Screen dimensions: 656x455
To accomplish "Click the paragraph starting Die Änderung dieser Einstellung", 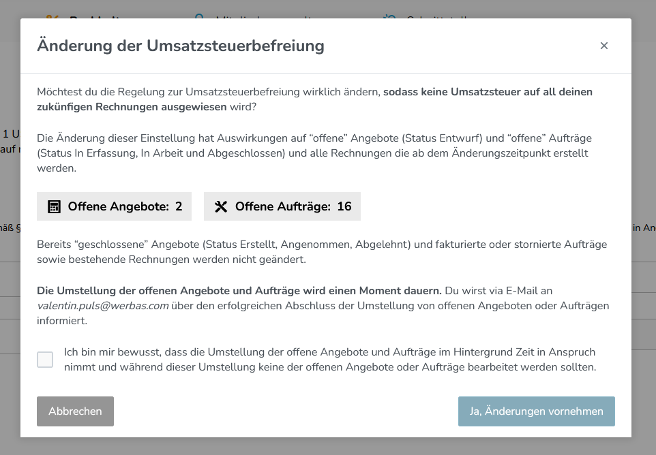I will [314, 153].
